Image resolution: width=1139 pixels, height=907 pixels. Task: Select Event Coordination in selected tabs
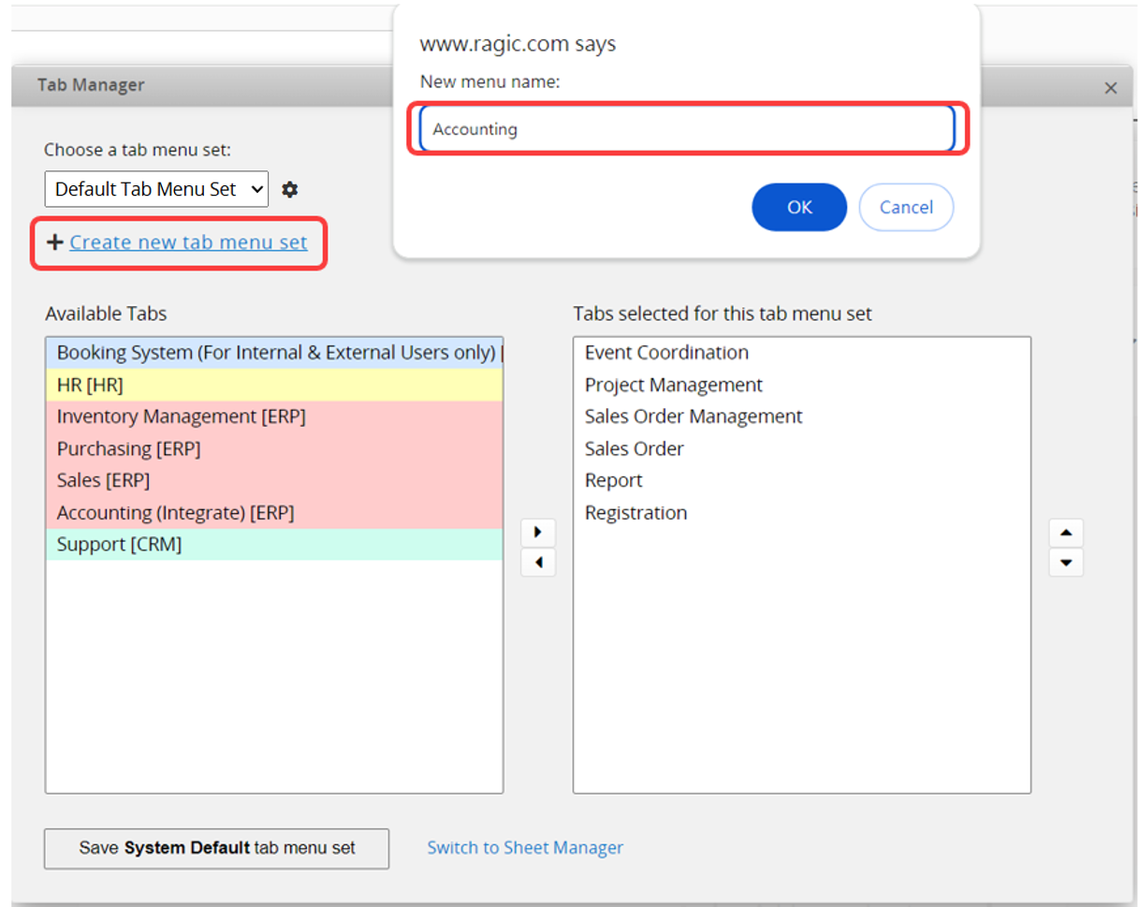pos(666,353)
